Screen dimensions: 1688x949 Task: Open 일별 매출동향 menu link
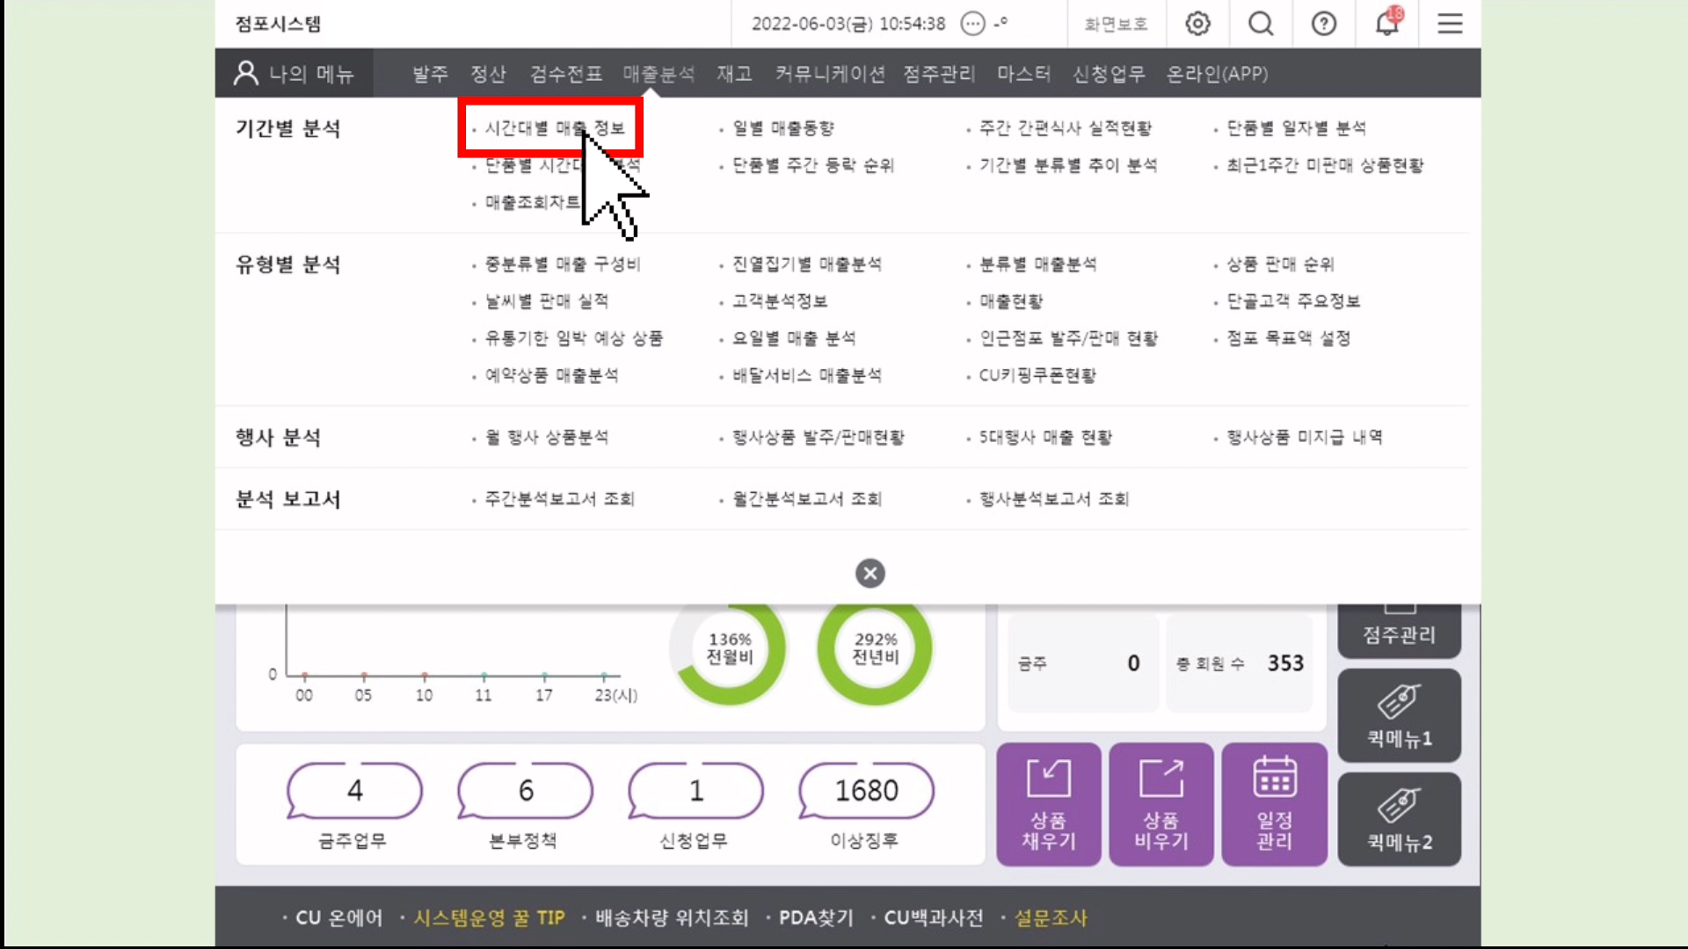pyautogui.click(x=783, y=128)
